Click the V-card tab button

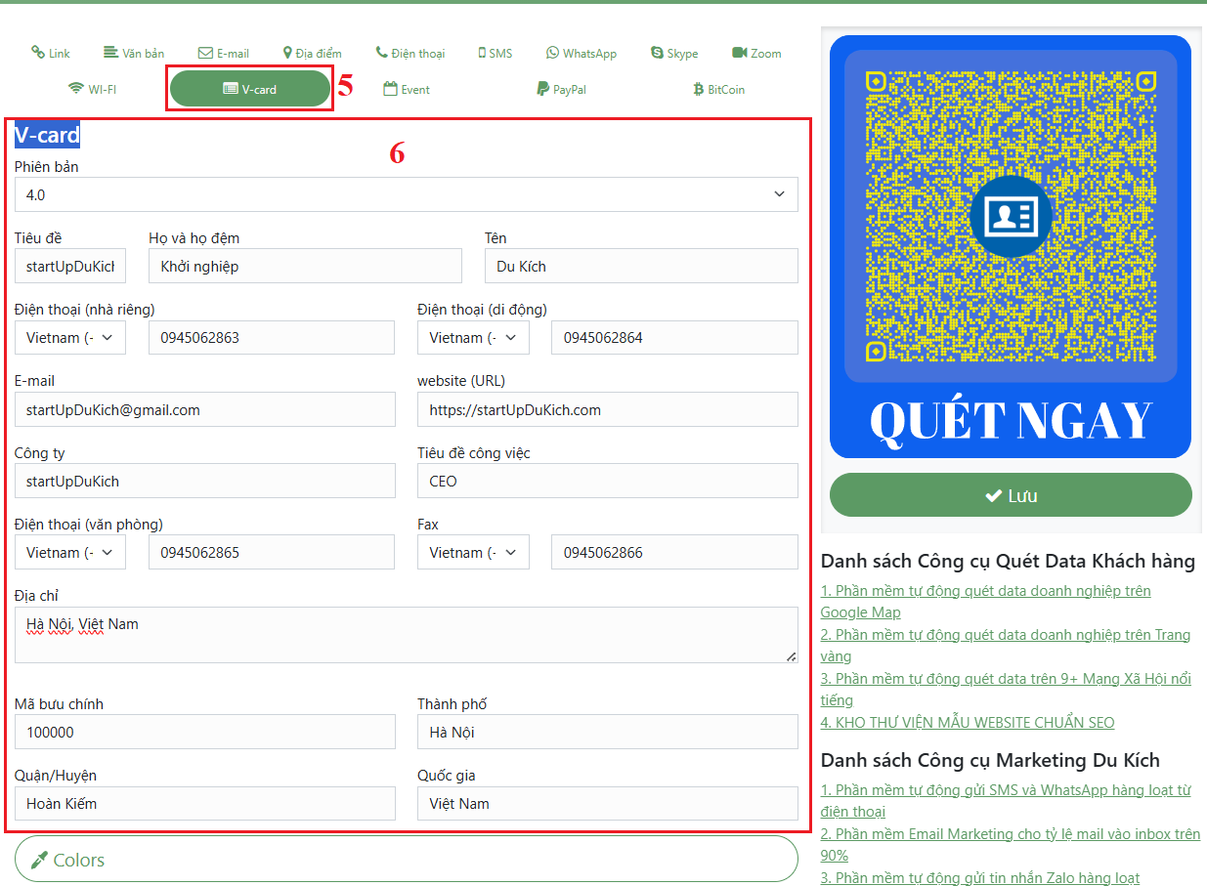point(250,89)
